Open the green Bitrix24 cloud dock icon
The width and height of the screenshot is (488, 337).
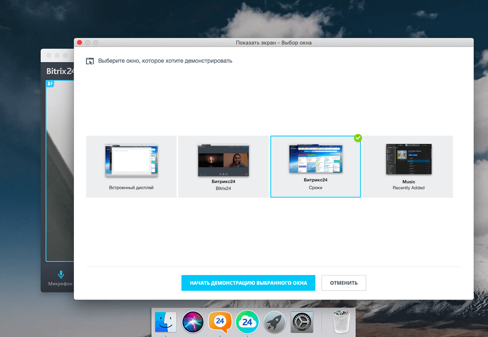point(247,322)
